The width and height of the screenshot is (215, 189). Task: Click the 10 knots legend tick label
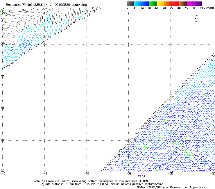(x=142, y=8)
